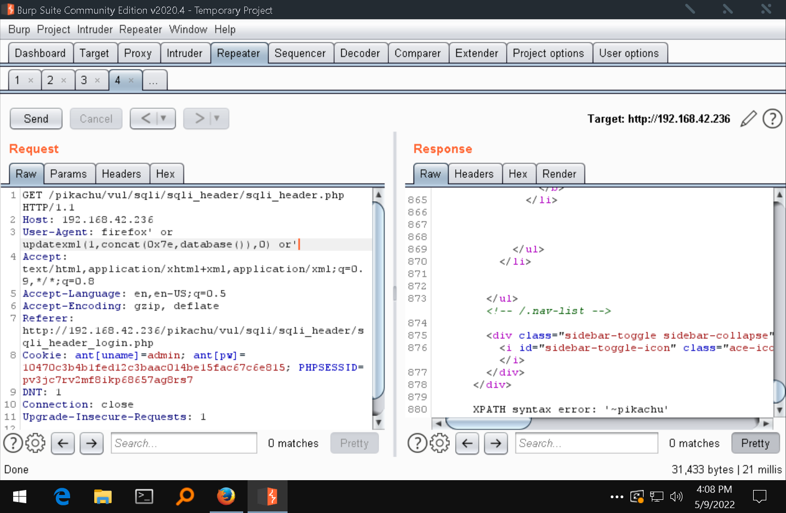
Task: Switch to the Decoder tab
Action: (x=360, y=53)
